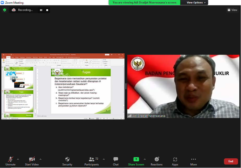Click the PowerPoint zoom slider
This screenshot has width=241, height=168.
click(x=114, y=119)
